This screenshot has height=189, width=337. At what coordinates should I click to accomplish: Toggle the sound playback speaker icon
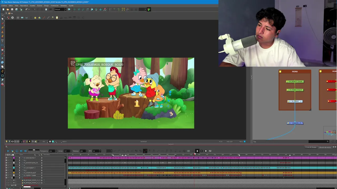point(21,151)
